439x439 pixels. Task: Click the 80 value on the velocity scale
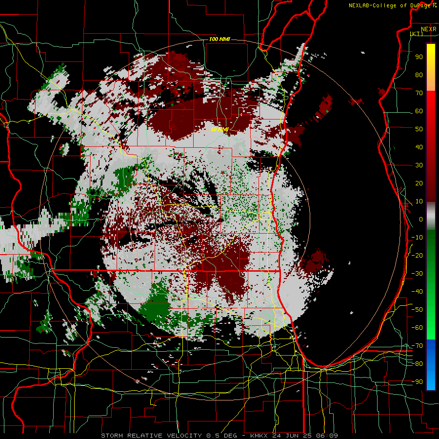coord(419,75)
